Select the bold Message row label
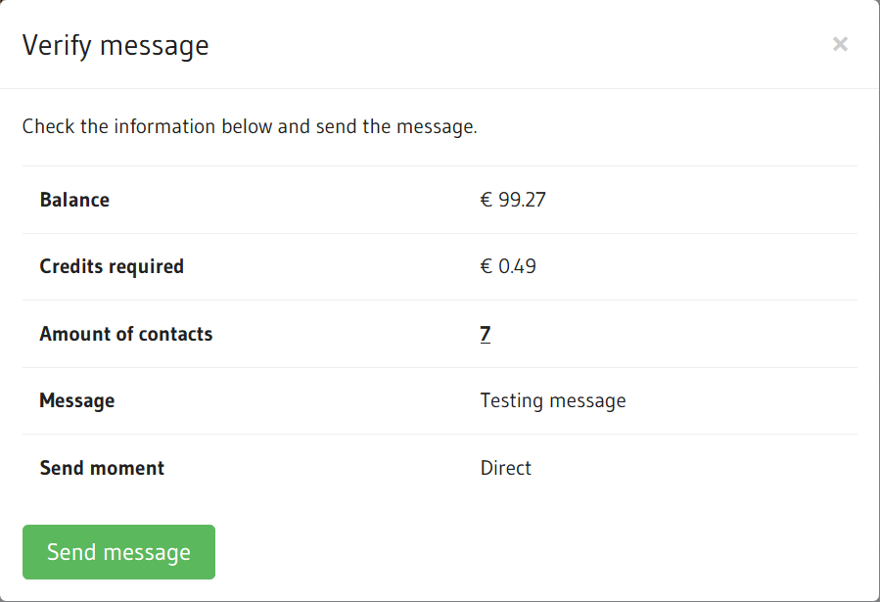The image size is (880, 602). tap(77, 400)
